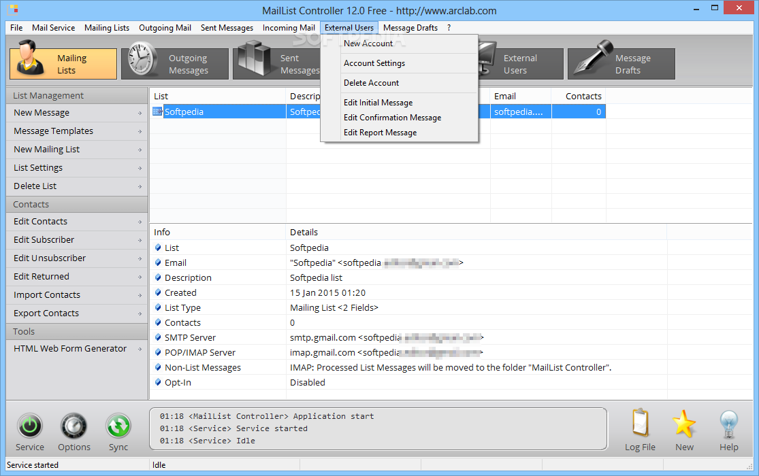Open the External Users toolbar section
The image size is (759, 476).
tap(521, 64)
